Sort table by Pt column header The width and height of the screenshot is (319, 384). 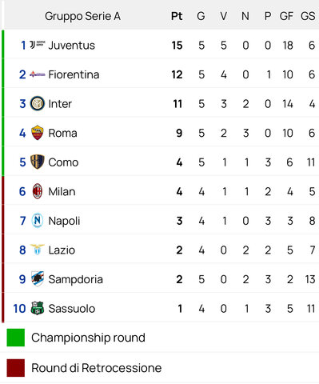point(177,16)
